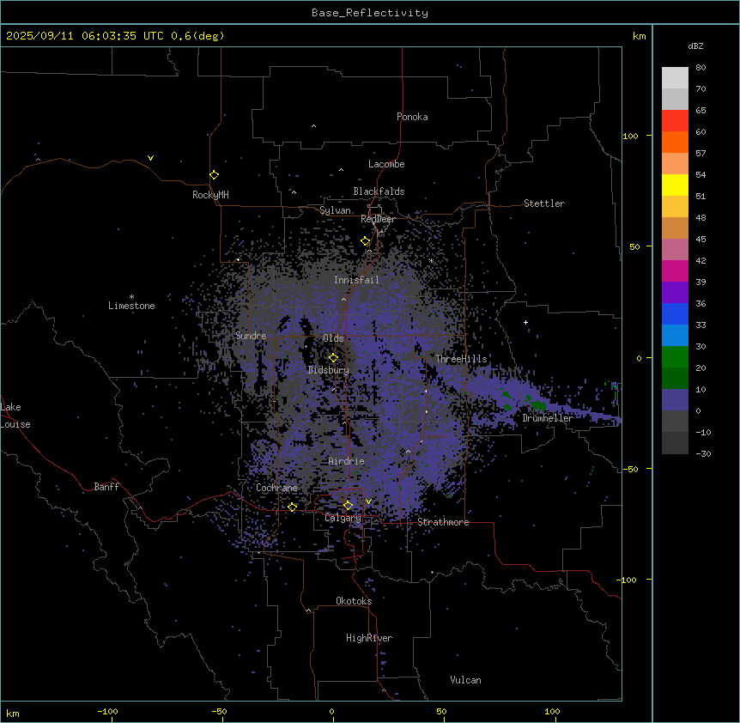740x723 pixels.
Task: Click the RockyMH label
Action: coord(210,195)
